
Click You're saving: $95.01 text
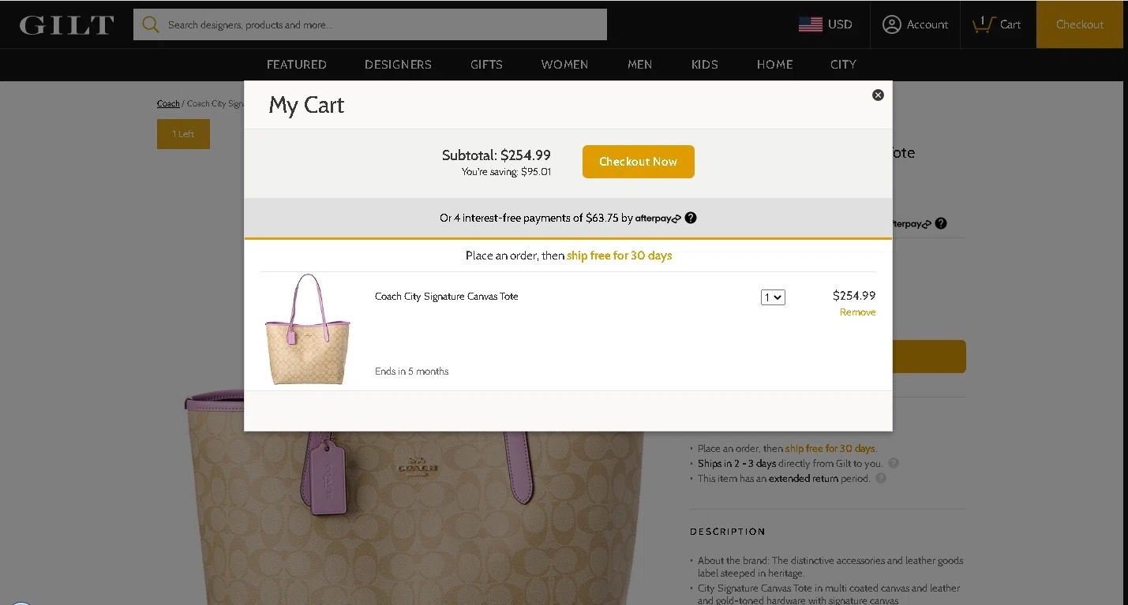[x=506, y=172]
